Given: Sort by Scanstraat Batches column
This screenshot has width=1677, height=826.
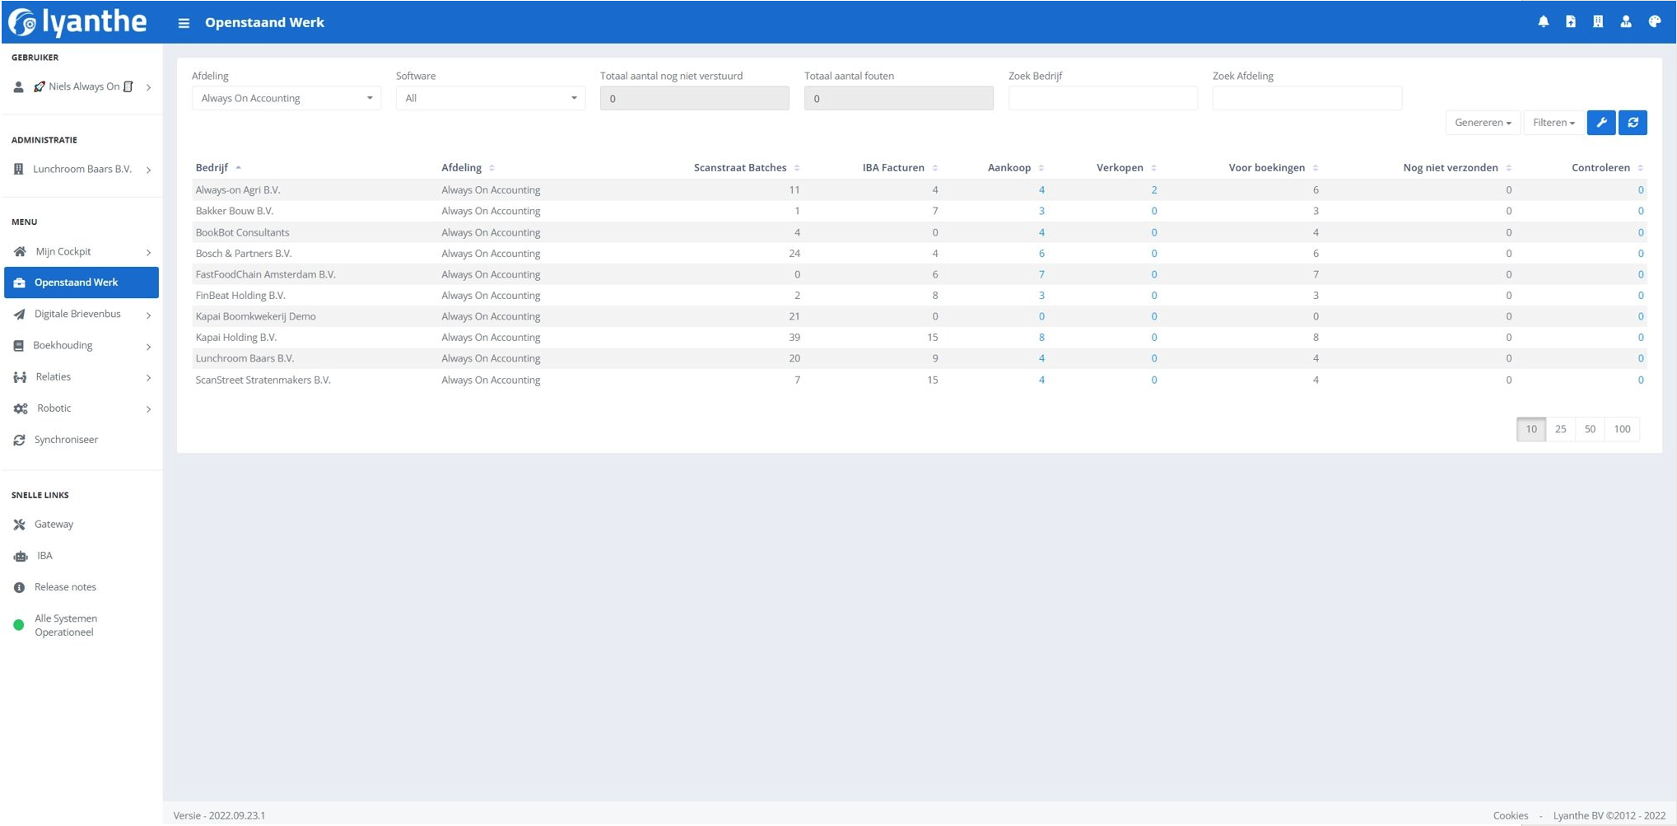Looking at the screenshot, I should tap(746, 168).
